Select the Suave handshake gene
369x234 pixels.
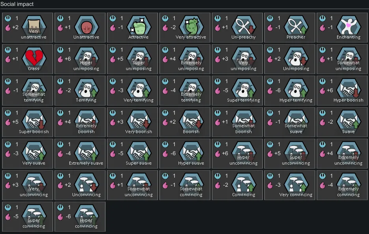[x=342, y=122]
